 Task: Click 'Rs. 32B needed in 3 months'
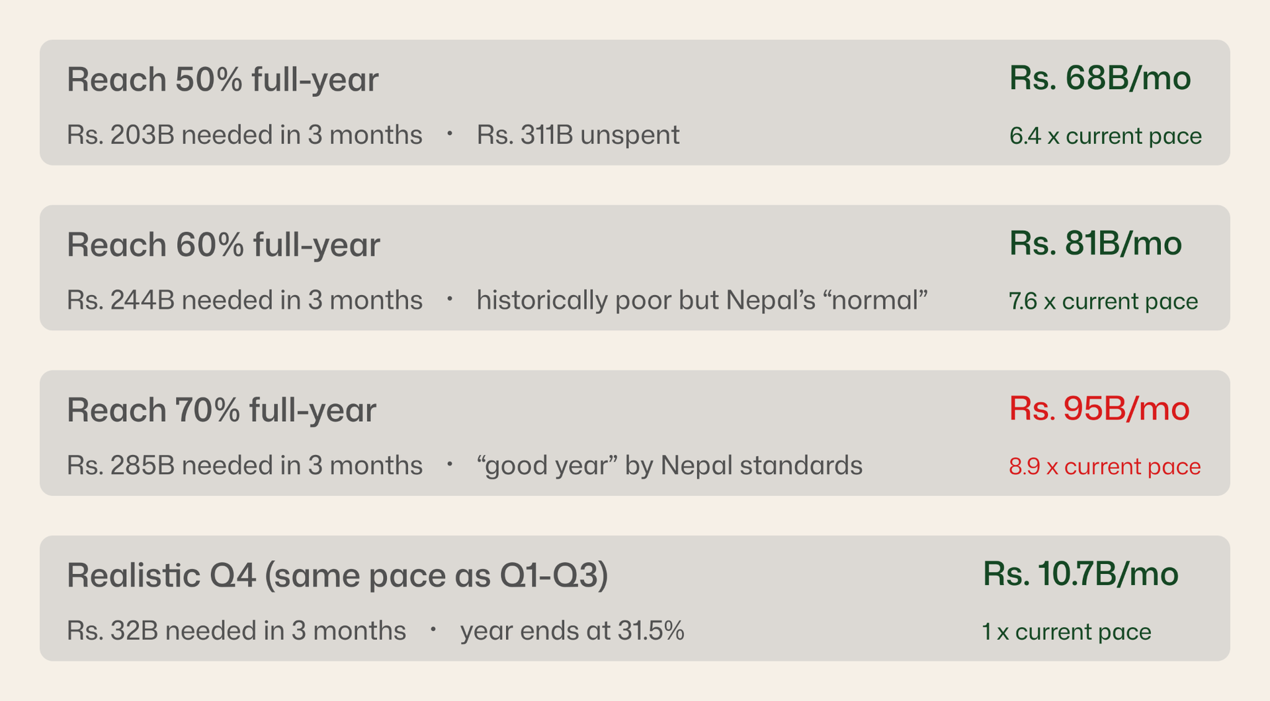(236, 631)
